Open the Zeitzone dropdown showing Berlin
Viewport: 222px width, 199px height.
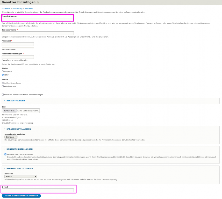[x=20, y=177]
